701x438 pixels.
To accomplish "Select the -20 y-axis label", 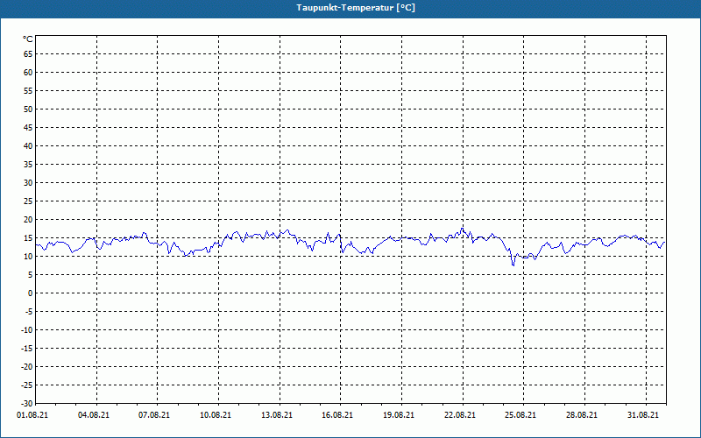I will pos(27,366).
